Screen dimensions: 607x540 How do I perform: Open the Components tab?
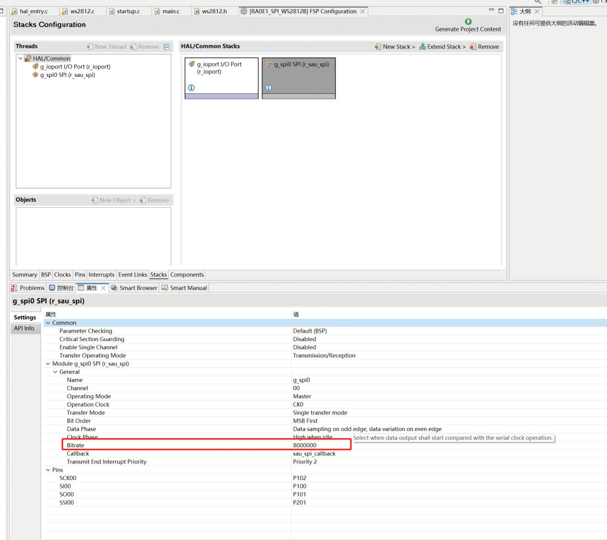point(187,275)
